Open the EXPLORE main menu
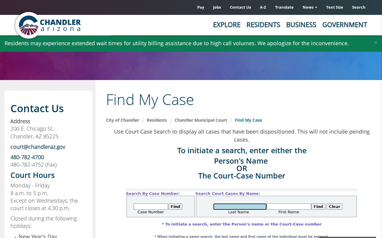Image resolution: width=382 pixels, height=238 pixels. pyautogui.click(x=227, y=25)
